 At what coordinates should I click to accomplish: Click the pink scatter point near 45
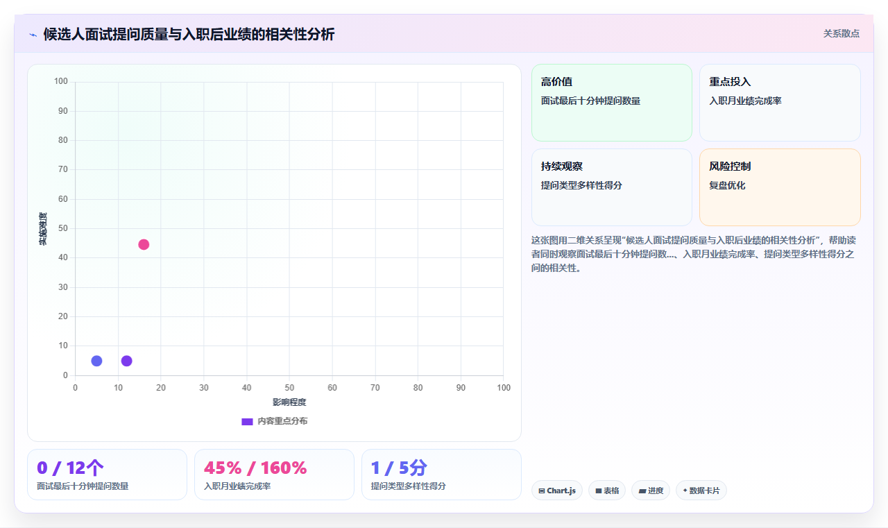(144, 244)
